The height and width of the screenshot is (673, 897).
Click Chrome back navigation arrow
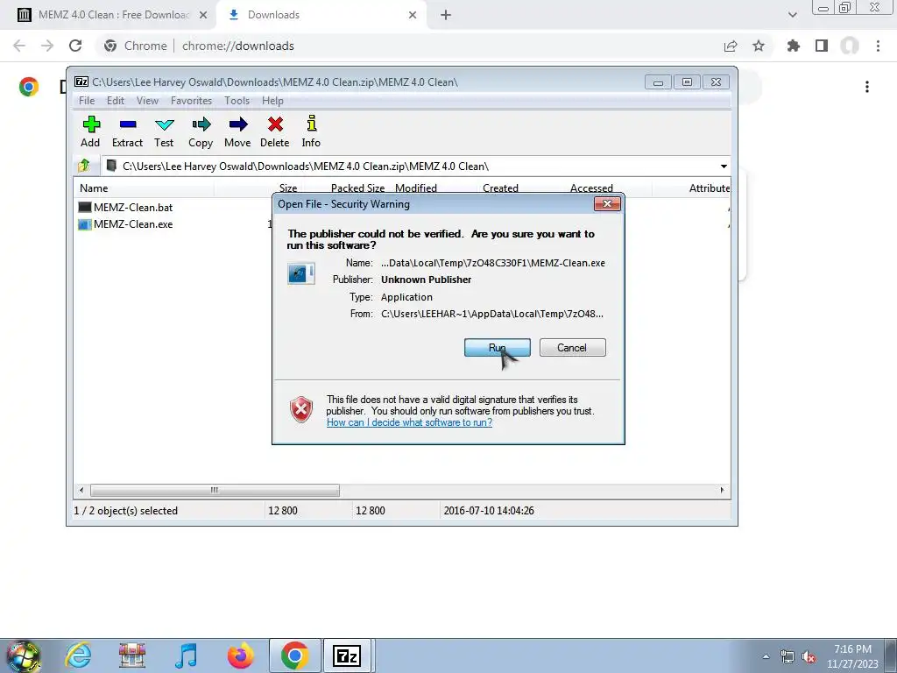click(x=19, y=46)
